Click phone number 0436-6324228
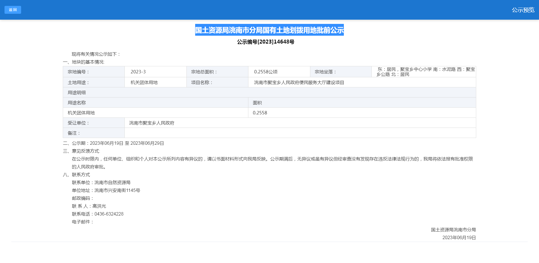Screen dimensions: 539x263 (109, 214)
